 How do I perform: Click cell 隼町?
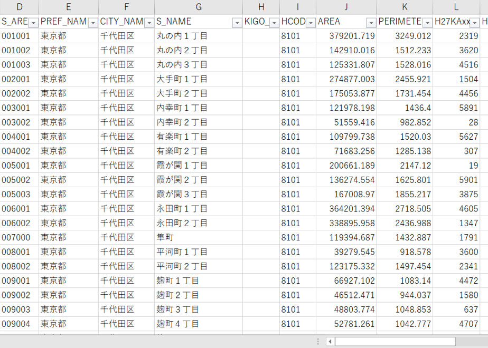199,237
